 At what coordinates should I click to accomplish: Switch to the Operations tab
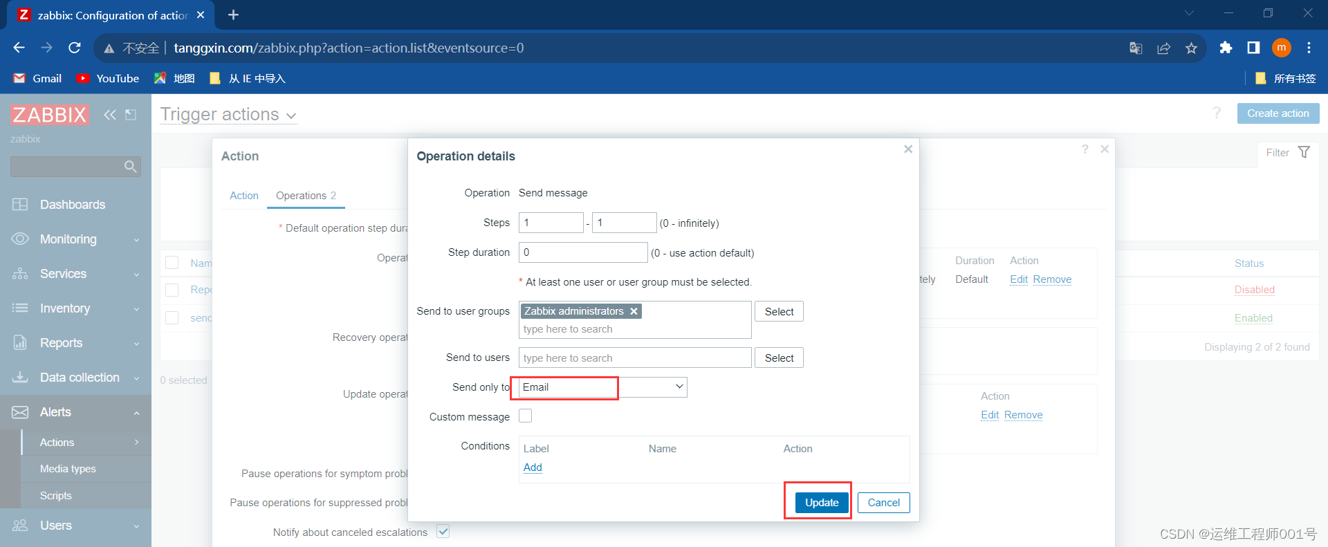point(306,195)
